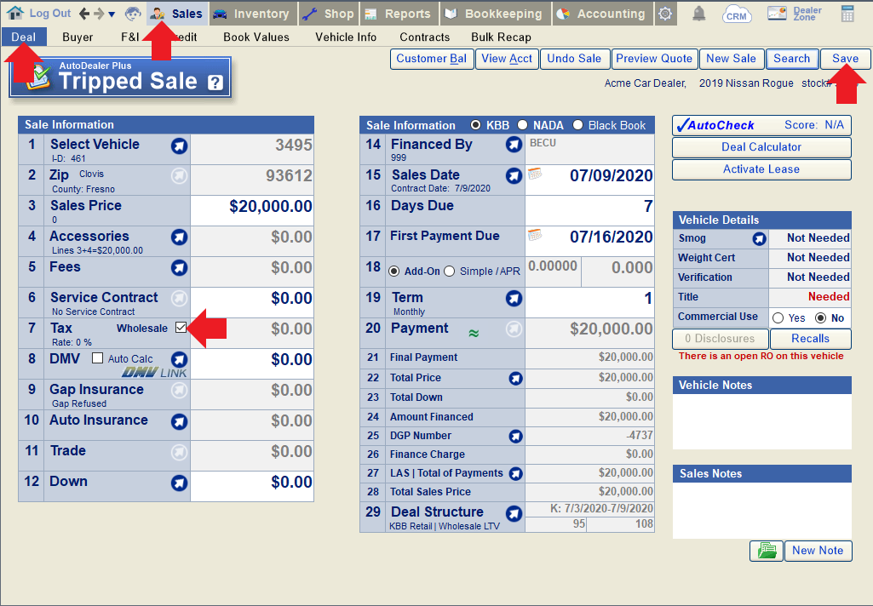Switch to the Vehicle Info tab
Image resolution: width=873 pixels, height=606 pixels.
click(x=346, y=37)
